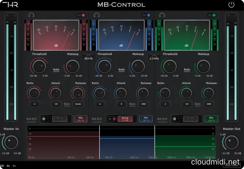Click the blue threshold line in spectrum display
244x169 pixels.
pos(127,138)
